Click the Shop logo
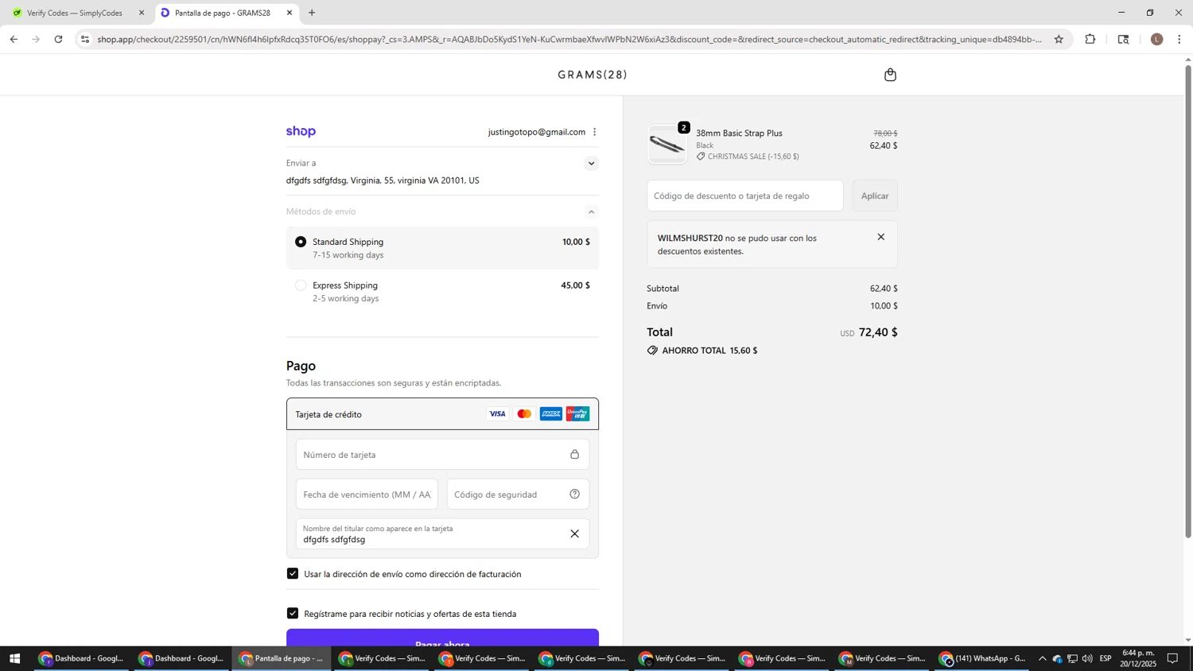 tap(301, 131)
